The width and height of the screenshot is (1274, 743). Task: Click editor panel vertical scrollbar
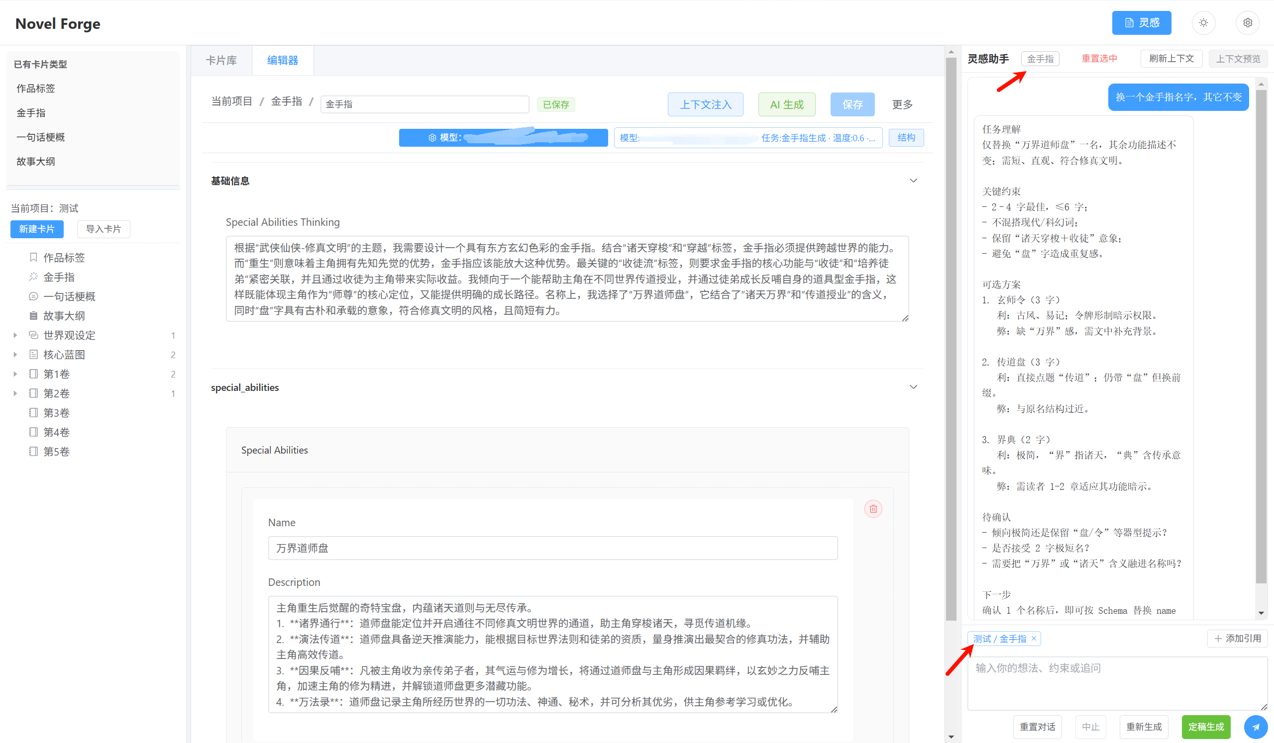pyautogui.click(x=951, y=338)
